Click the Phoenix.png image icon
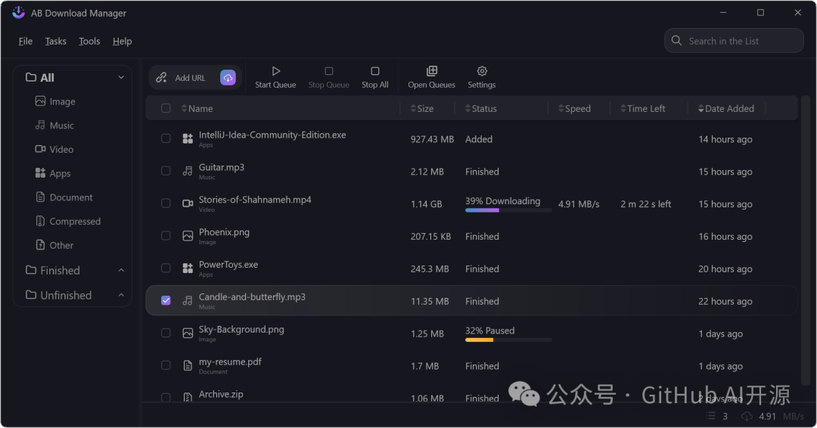This screenshot has width=817, height=428. 188,236
